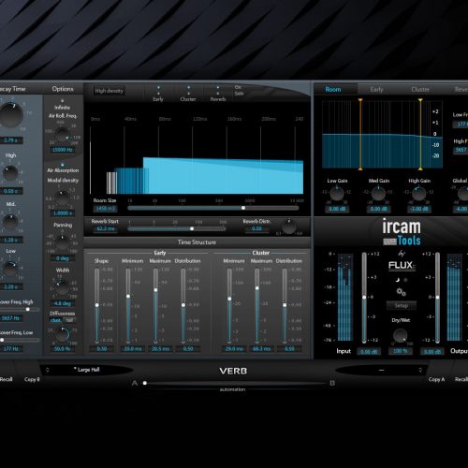This screenshot has width=468, height=468.
Task: Click the Copy A button
Action: (436, 379)
